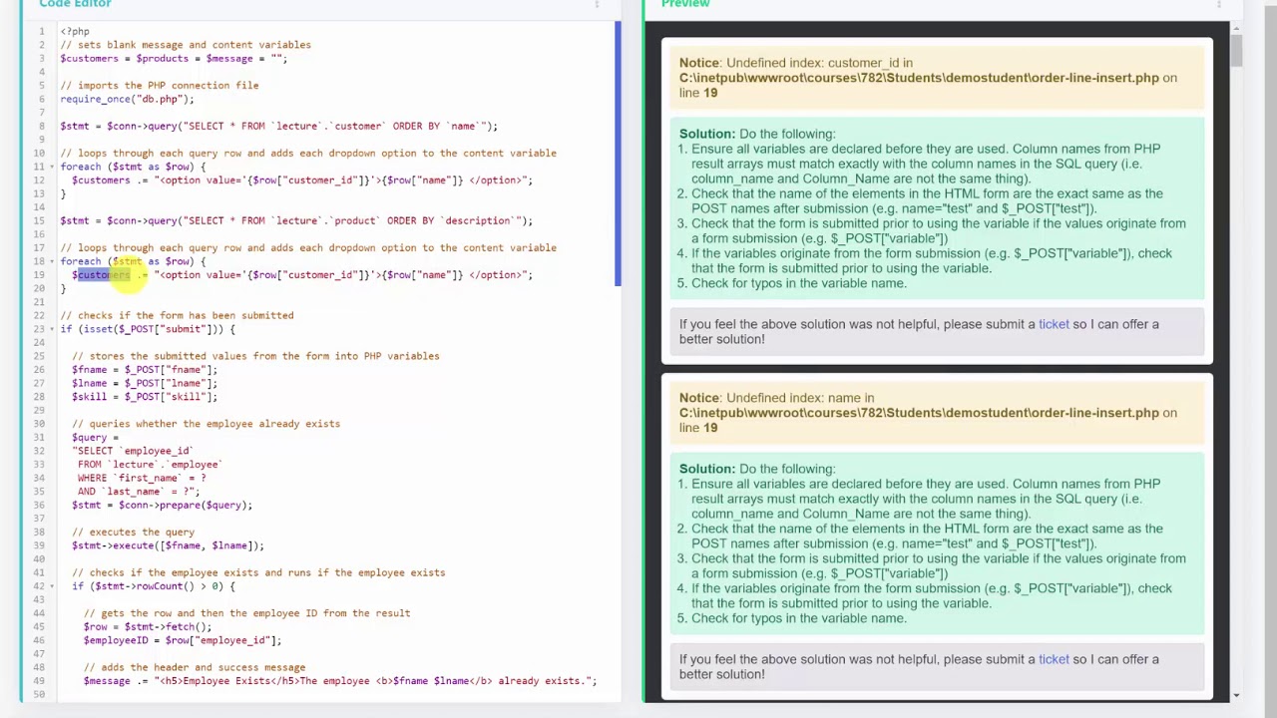Click the '// executes the query' comment

tap(133, 533)
